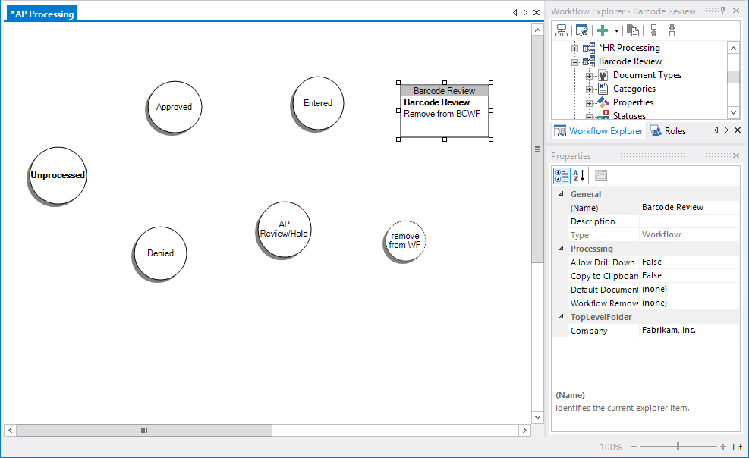This screenshot has height=458, width=749.
Task: Click the edit pencil icon in explorer toolbar
Action: click(581, 30)
